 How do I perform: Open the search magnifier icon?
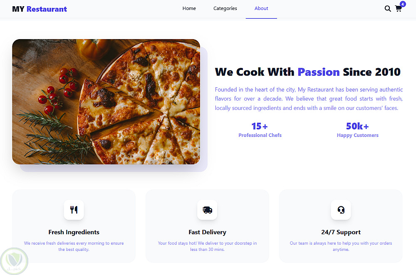pos(387,9)
